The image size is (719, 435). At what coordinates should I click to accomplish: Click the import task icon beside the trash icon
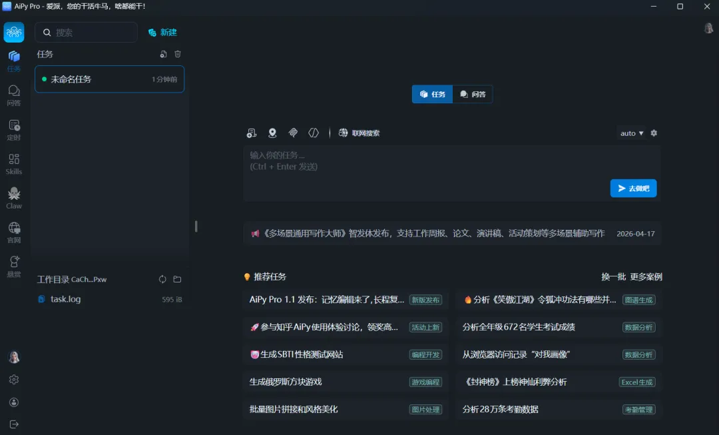point(163,54)
